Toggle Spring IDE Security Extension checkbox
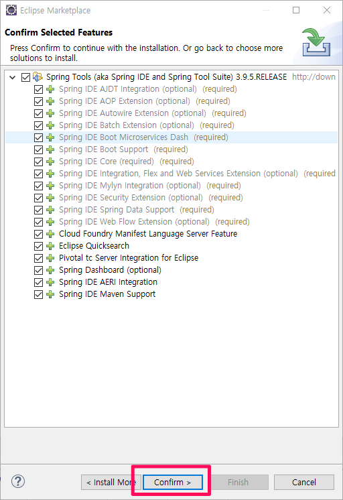The height and width of the screenshot is (500, 343). [38, 198]
